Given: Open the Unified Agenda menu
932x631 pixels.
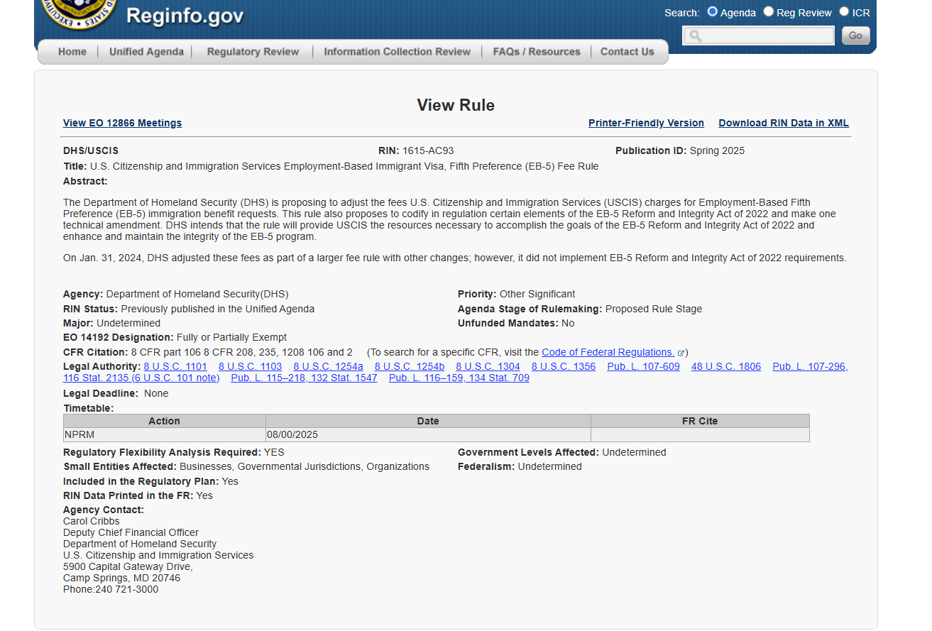Looking at the screenshot, I should pyautogui.click(x=146, y=52).
